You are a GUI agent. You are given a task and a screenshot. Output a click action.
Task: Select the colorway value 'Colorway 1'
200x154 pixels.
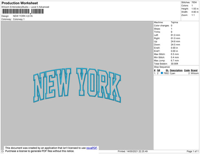coord(19,19)
